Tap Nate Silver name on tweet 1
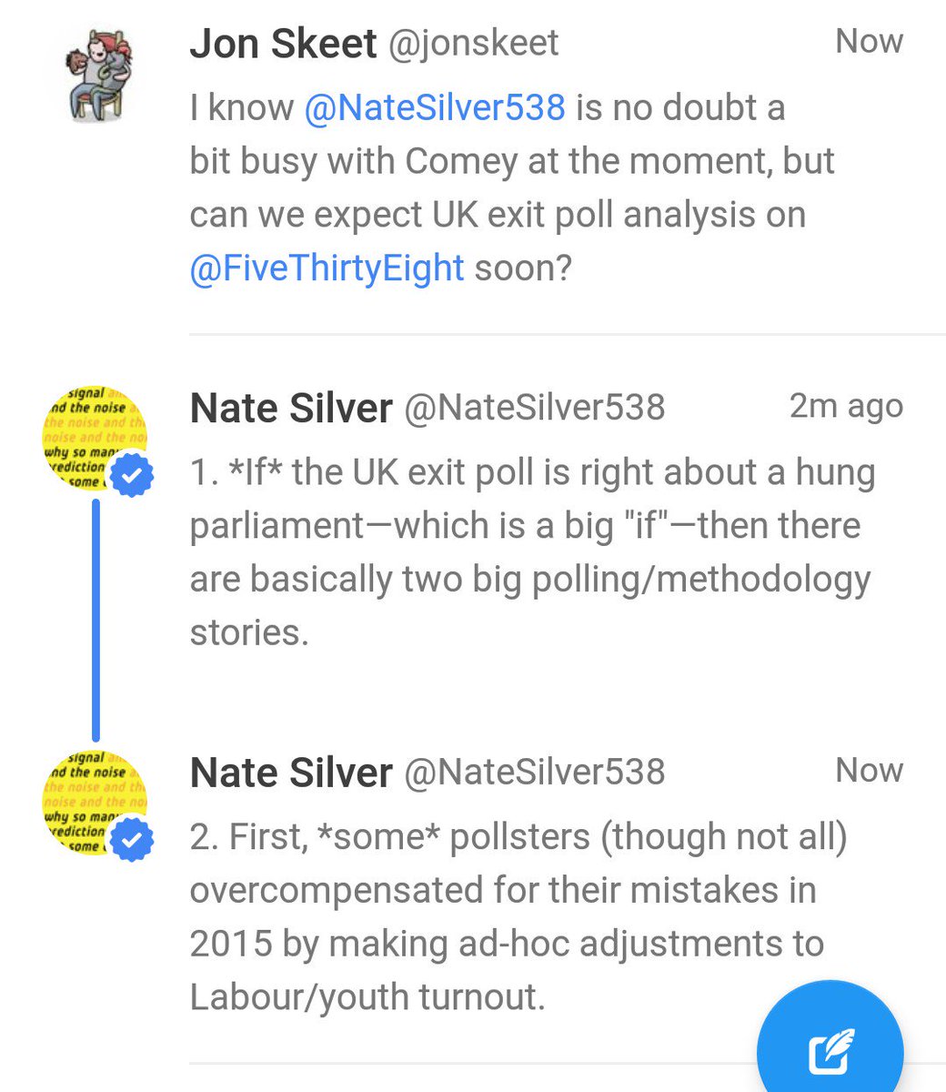The height and width of the screenshot is (1092, 946). (291, 409)
